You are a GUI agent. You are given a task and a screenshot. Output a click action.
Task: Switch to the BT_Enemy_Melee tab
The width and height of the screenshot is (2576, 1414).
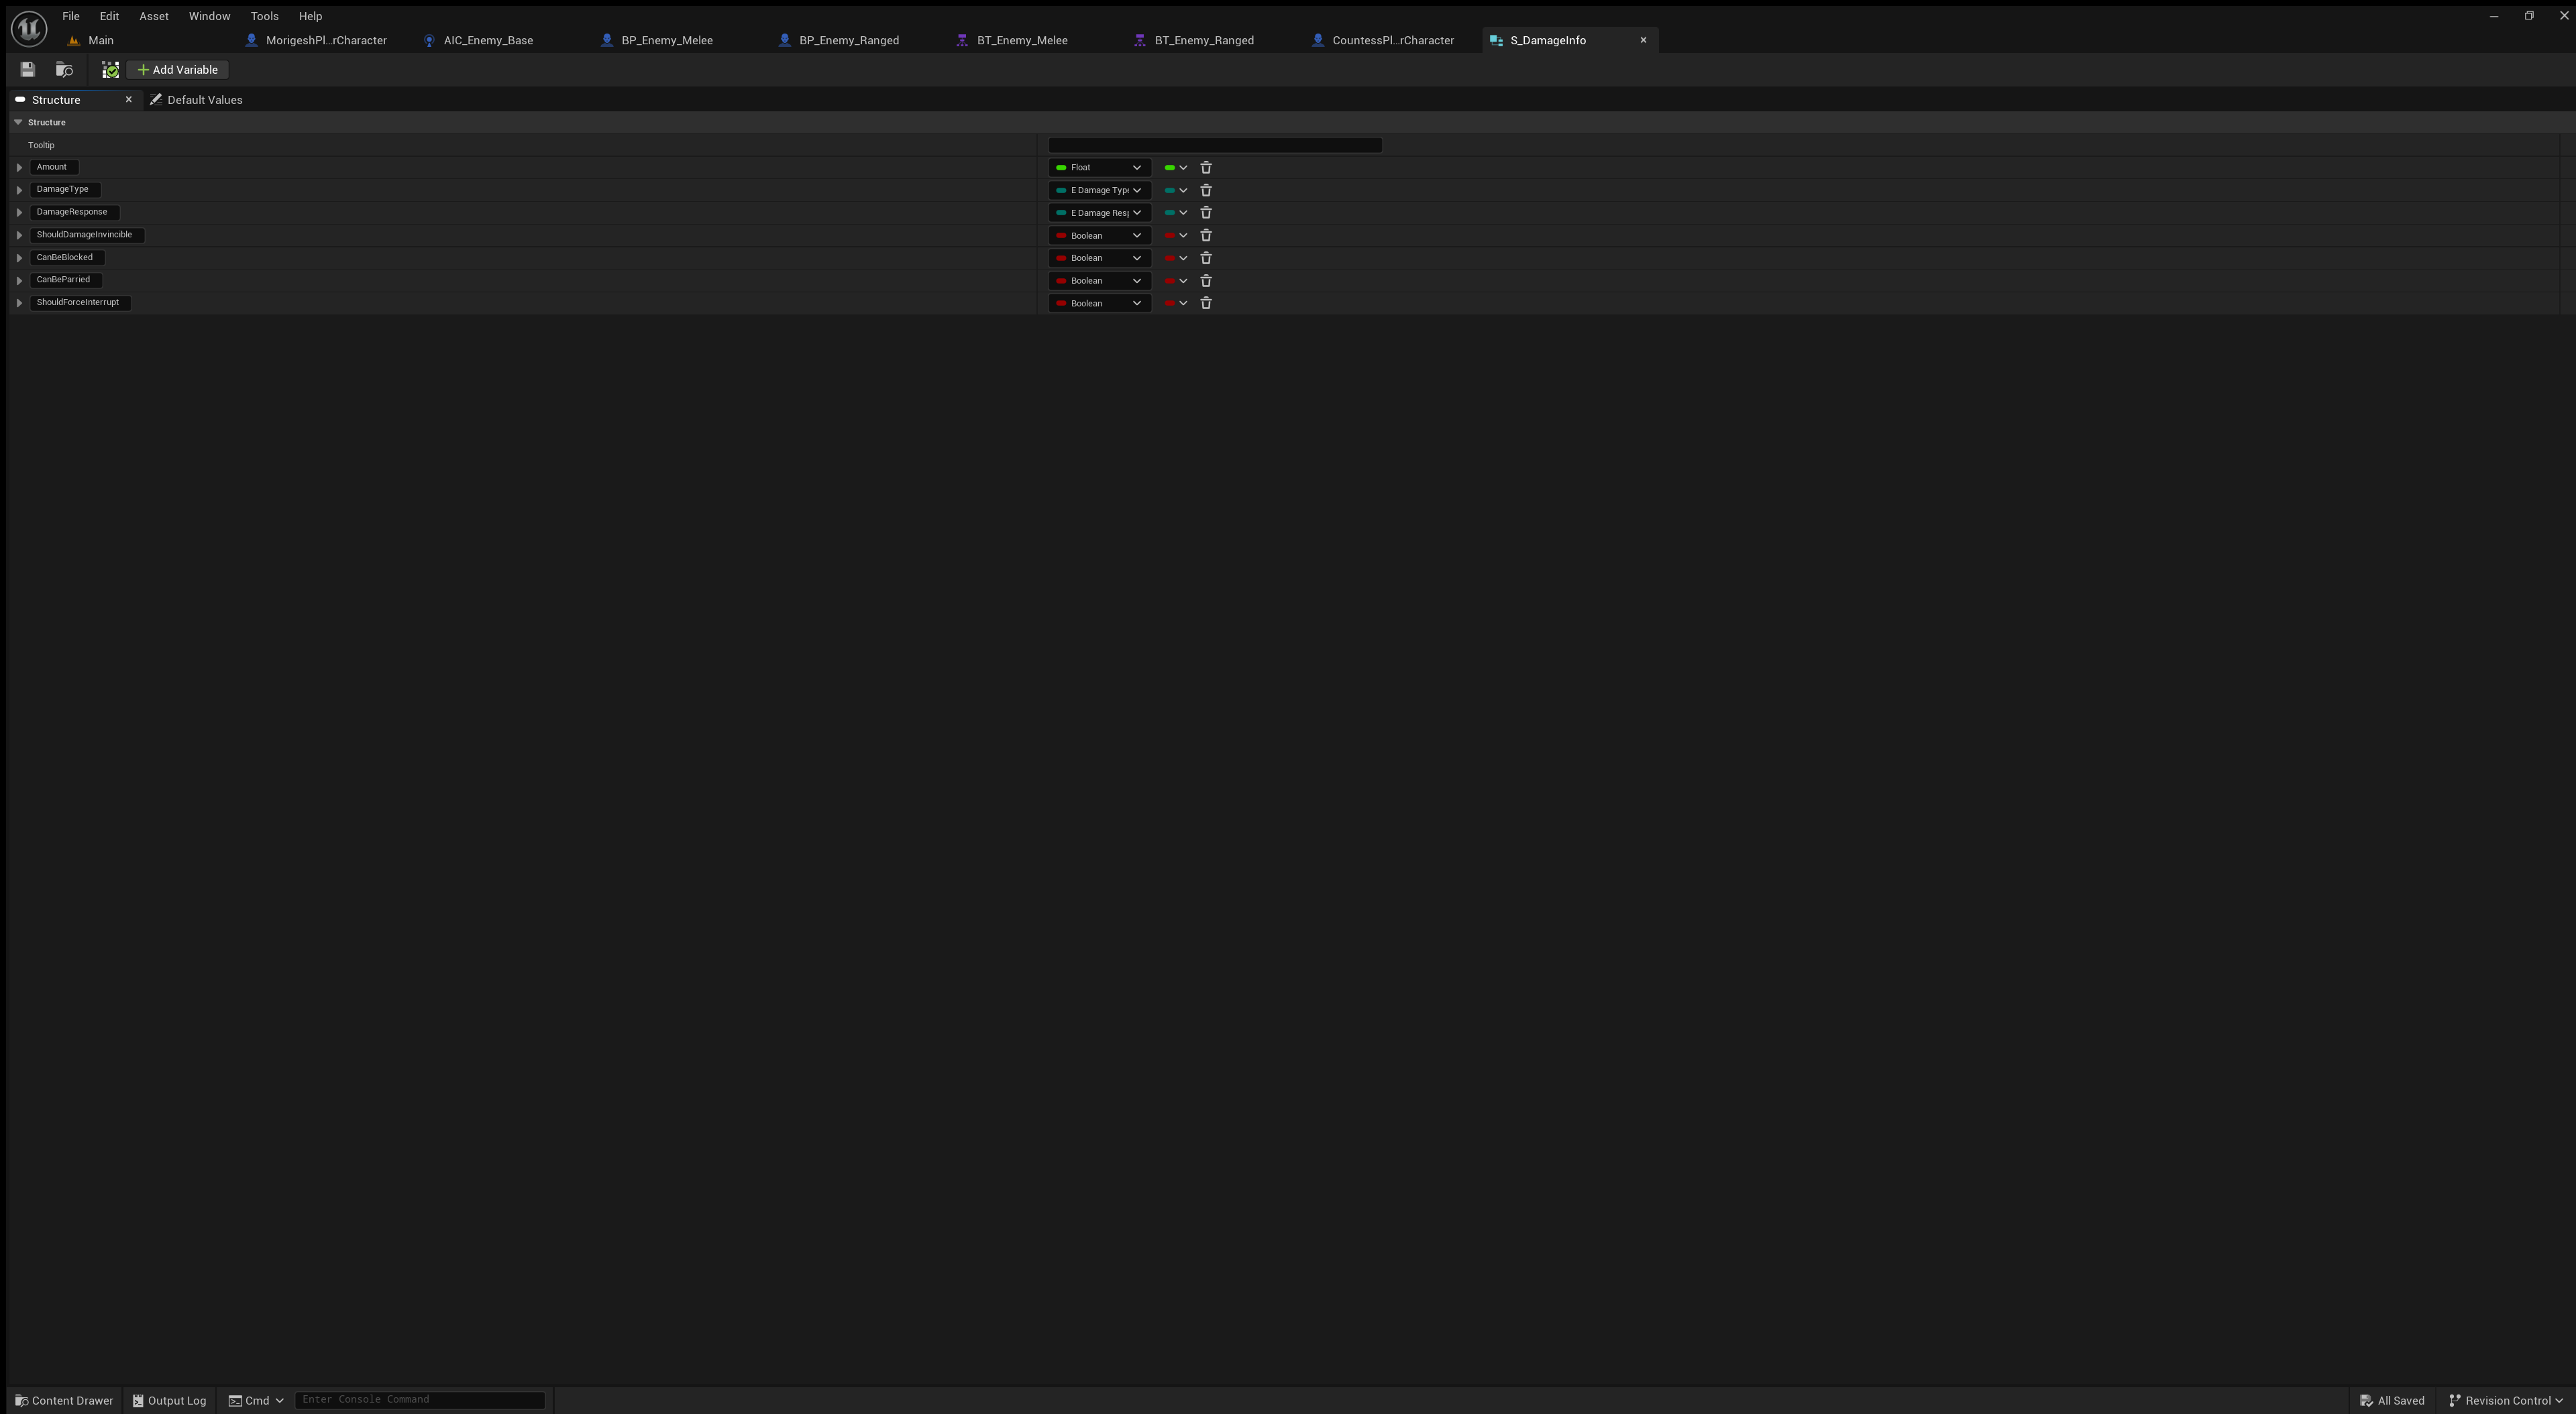click(x=1021, y=40)
